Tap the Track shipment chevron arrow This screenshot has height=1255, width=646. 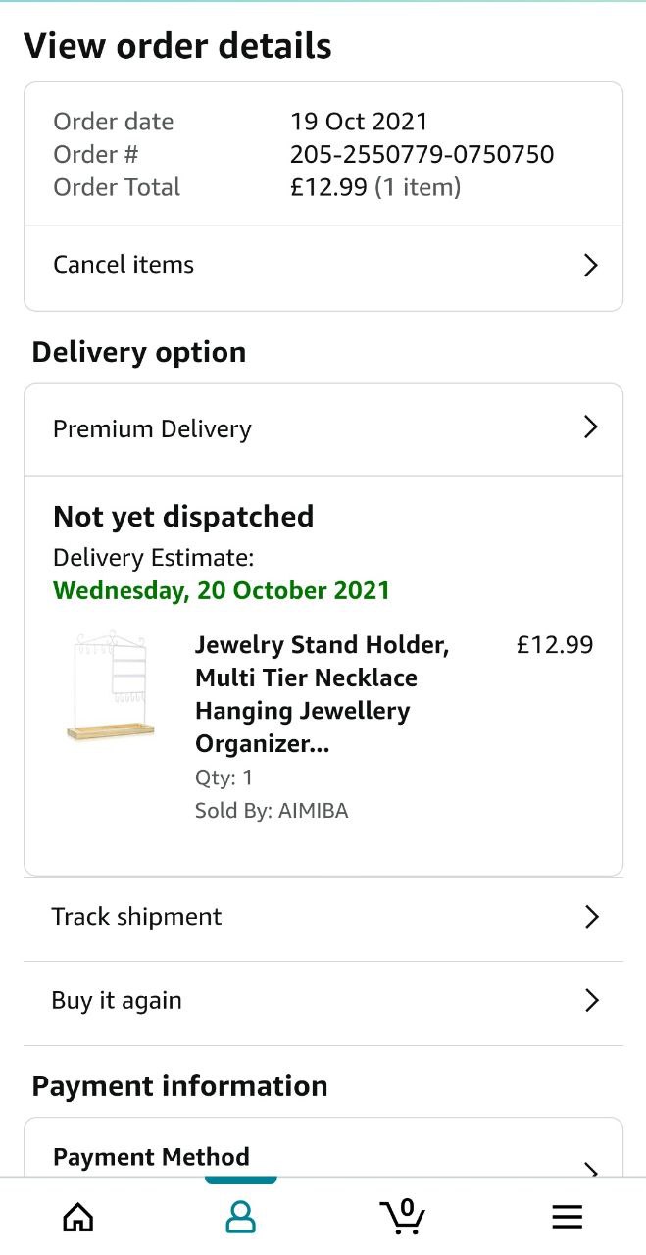(x=591, y=917)
